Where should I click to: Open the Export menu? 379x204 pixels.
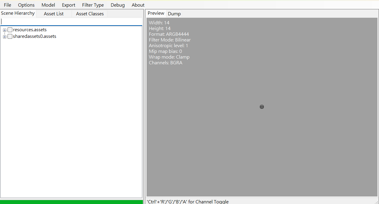click(x=69, y=5)
